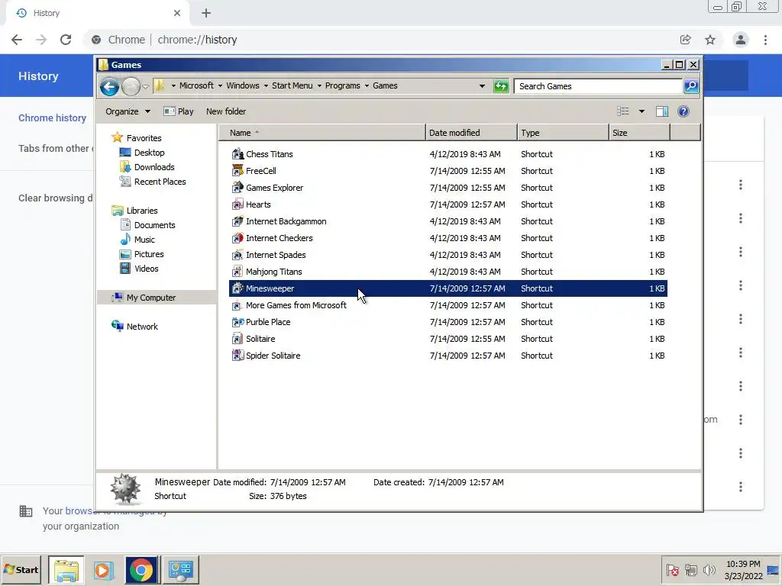Open Explorer help question mark
The height and width of the screenshot is (586, 782).
tap(683, 111)
